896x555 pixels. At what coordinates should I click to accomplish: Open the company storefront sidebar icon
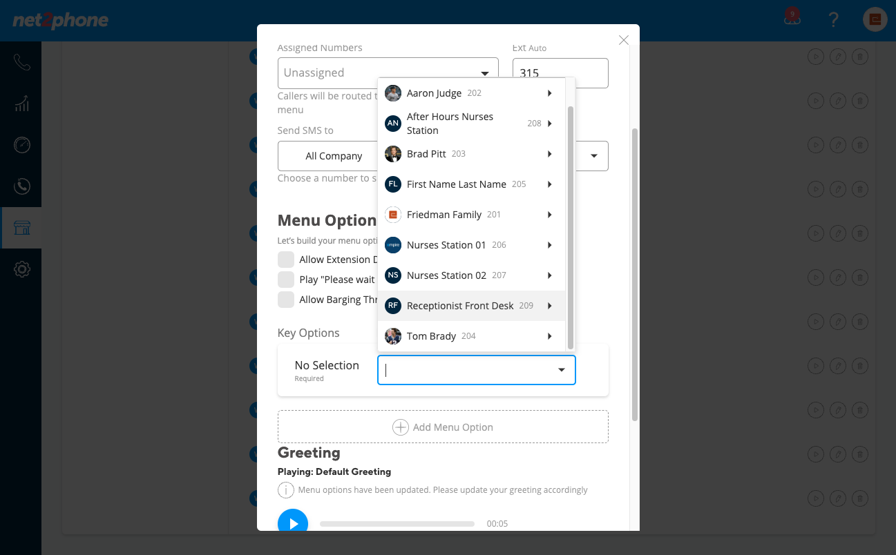tap(21, 228)
